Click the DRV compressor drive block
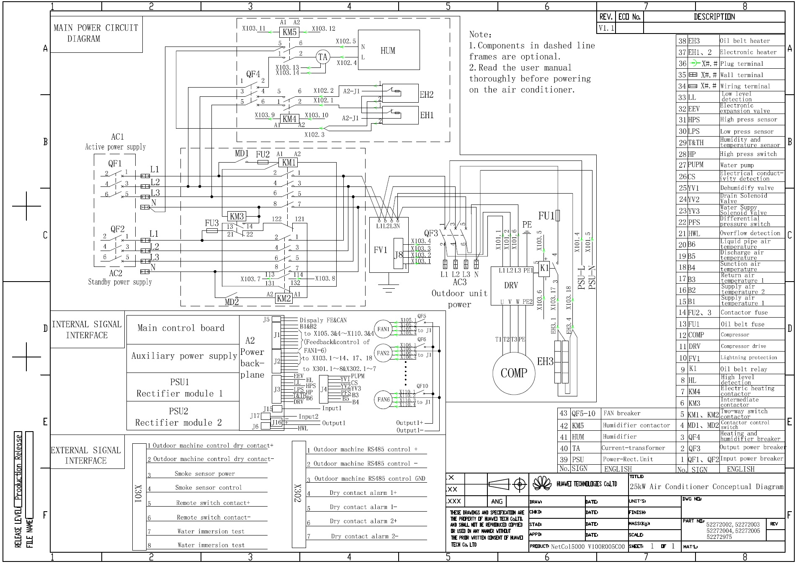 point(512,286)
